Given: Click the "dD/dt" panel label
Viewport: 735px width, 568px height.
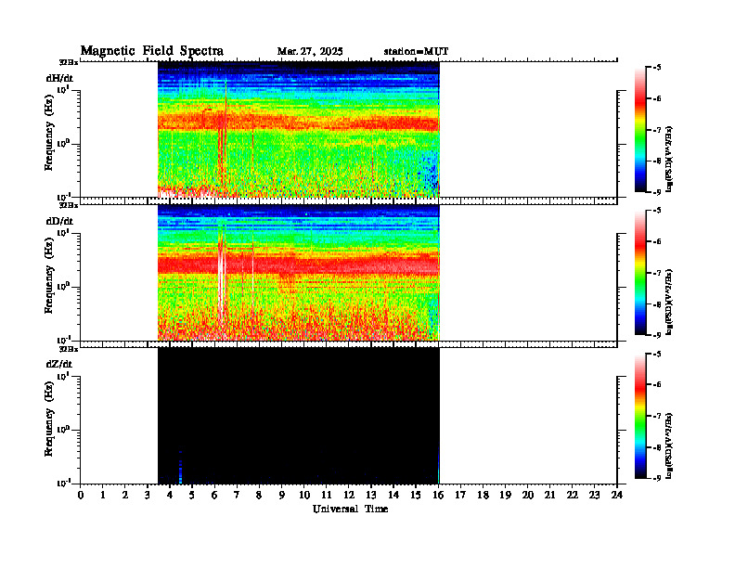Looking at the screenshot, I should pyautogui.click(x=59, y=221).
